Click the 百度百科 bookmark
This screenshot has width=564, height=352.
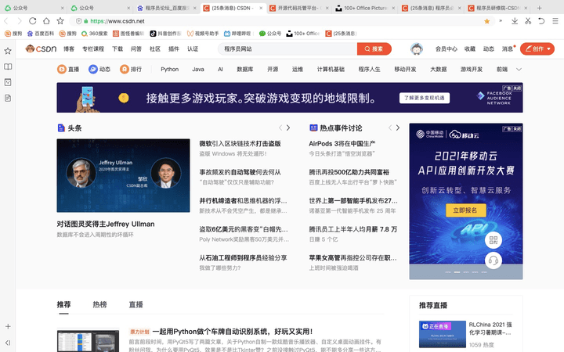pos(41,34)
